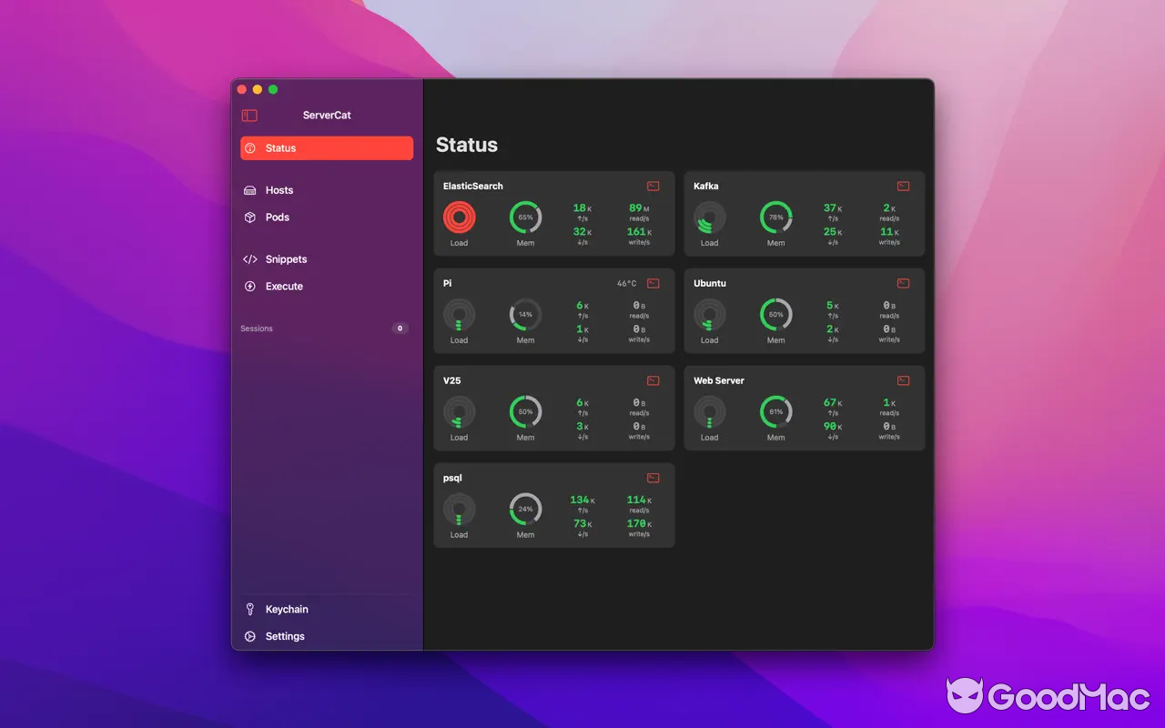Open terminal on the V25 card
Viewport: 1165px width, 728px height.
coord(653,380)
